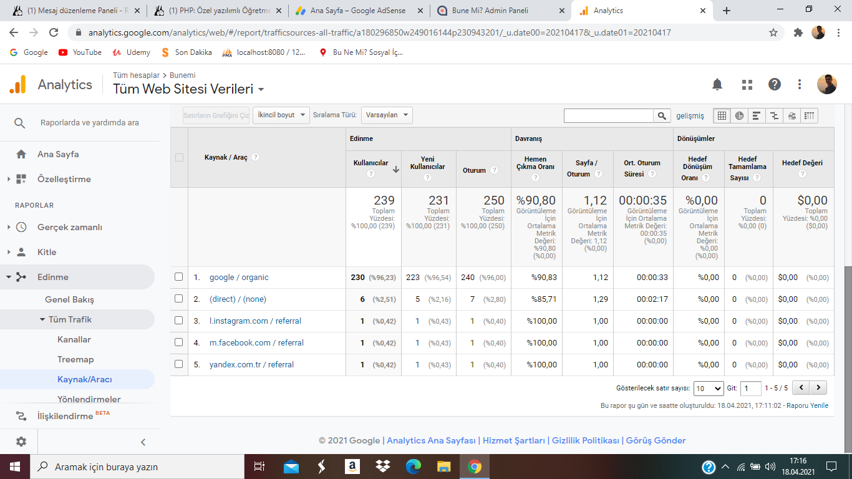Switch to the Google AdSense browser tab
The width and height of the screenshot is (852, 479).
click(x=359, y=11)
